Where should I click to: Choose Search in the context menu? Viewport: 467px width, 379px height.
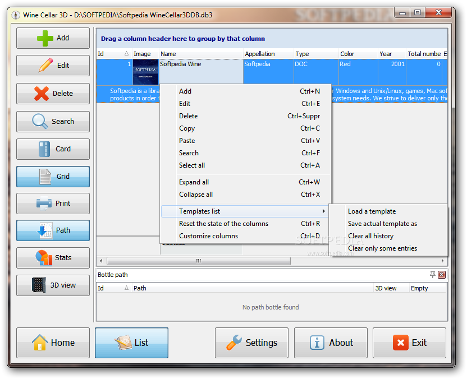(245, 153)
